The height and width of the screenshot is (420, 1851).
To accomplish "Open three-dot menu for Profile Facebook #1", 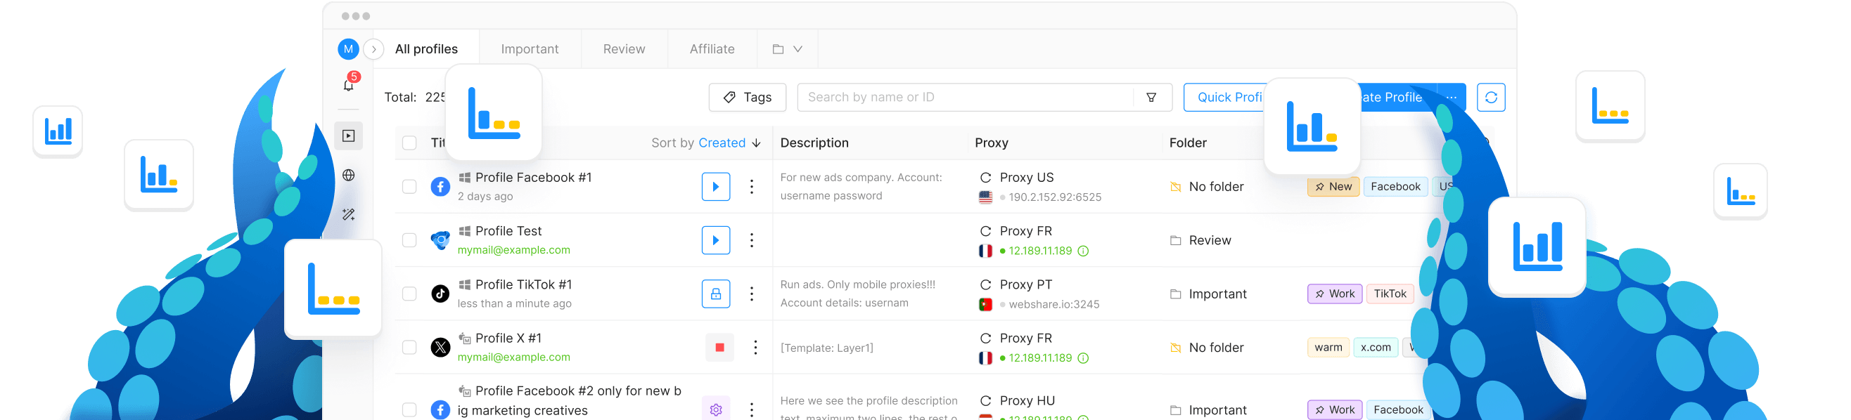I will [752, 187].
